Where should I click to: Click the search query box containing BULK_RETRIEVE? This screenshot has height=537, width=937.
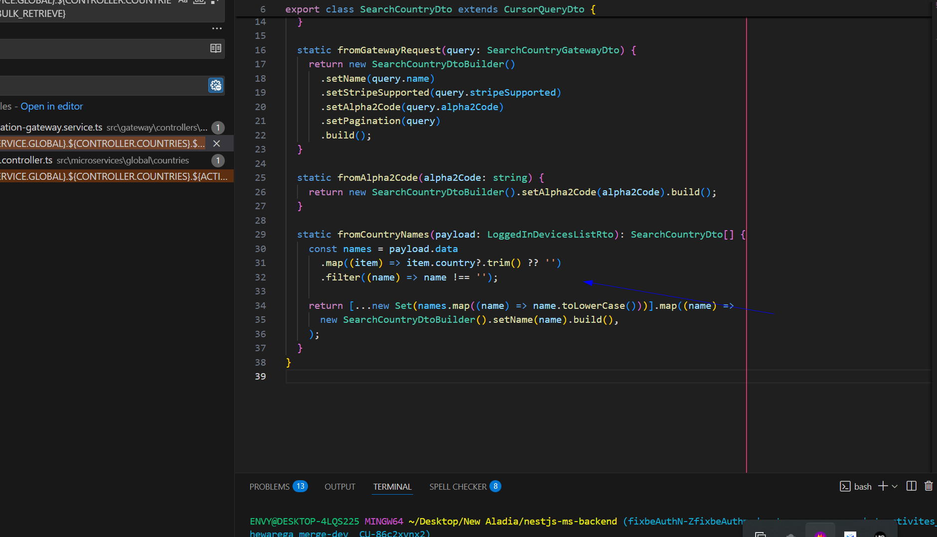[112, 10]
